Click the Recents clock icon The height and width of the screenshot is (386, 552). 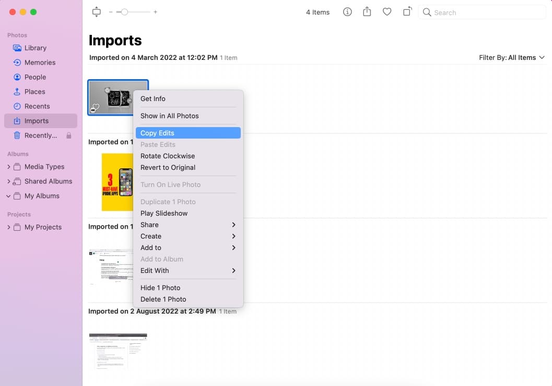17,106
